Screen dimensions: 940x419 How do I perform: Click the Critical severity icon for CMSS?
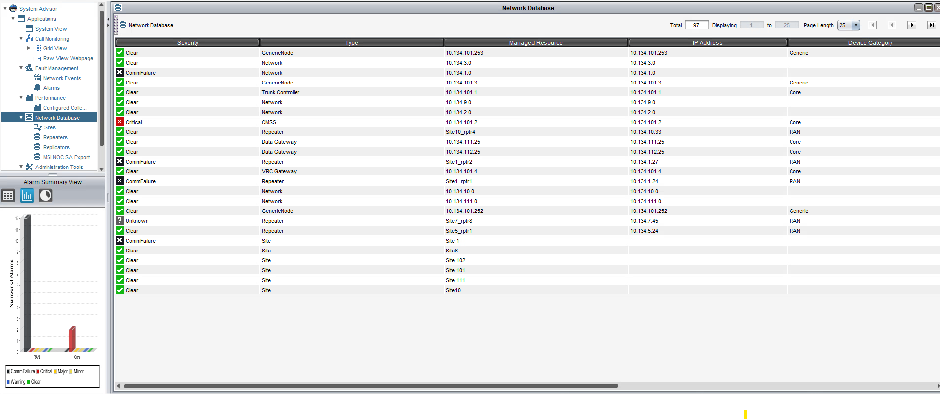tap(120, 122)
